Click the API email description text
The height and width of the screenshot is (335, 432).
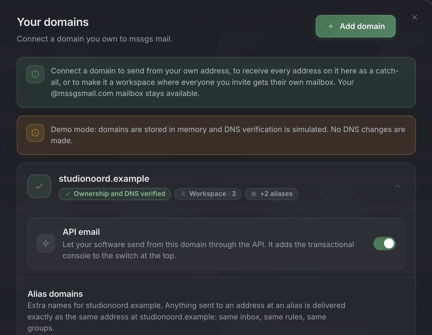(208, 250)
